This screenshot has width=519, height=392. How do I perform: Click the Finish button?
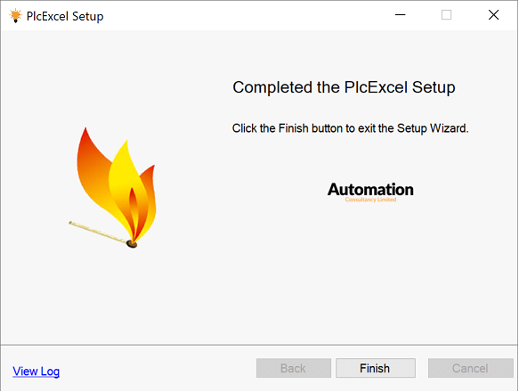[376, 368]
